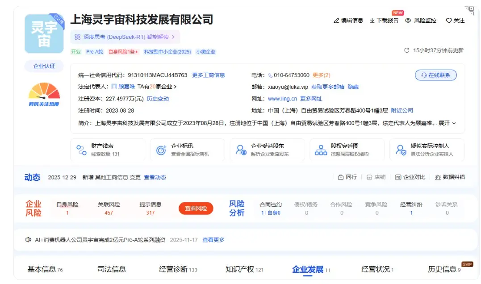The width and height of the screenshot is (481, 284).
Task: Open the DeepSeek-R1 智能解读 panel
Action: 125,37
